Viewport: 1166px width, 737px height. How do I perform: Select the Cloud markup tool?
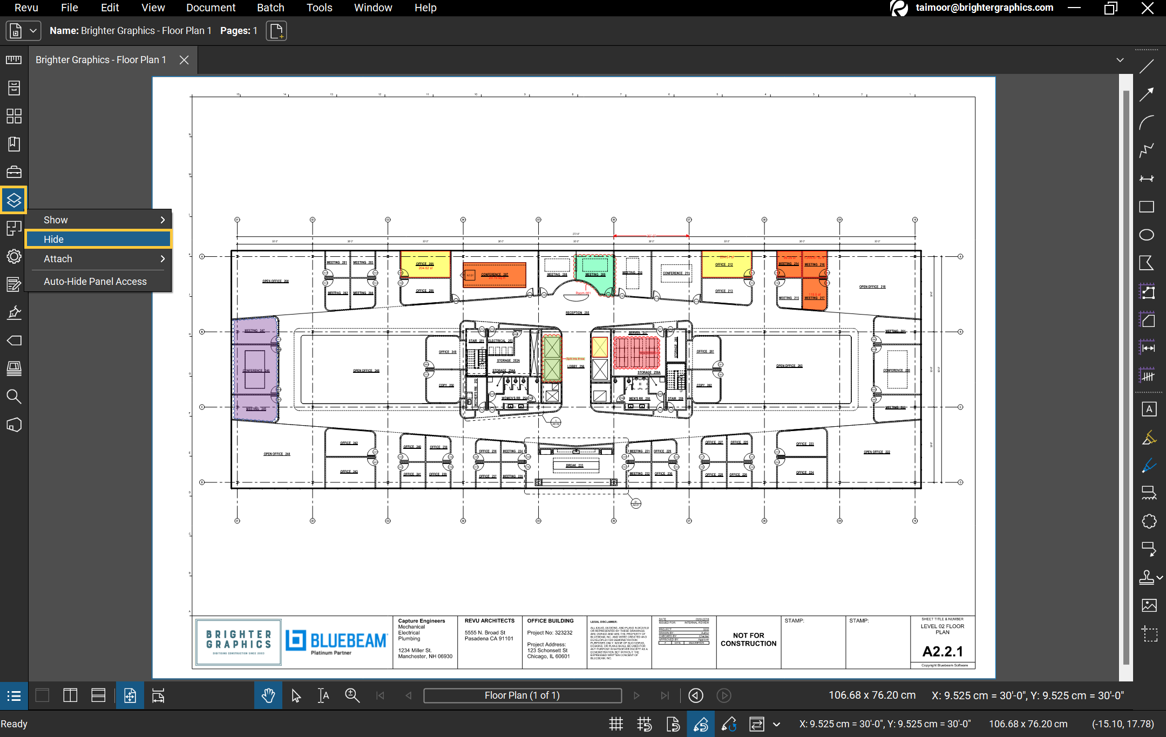1149,521
